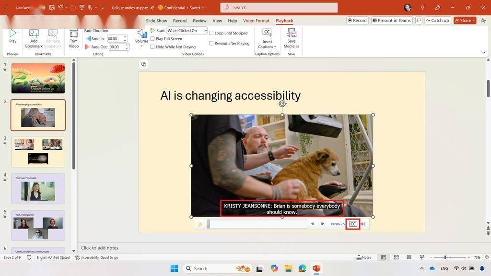Open the Start 'When Clicked On' dropdown
491x276 pixels.
187,30
